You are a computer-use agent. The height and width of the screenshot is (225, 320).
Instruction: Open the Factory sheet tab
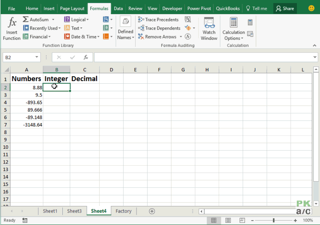124,211
